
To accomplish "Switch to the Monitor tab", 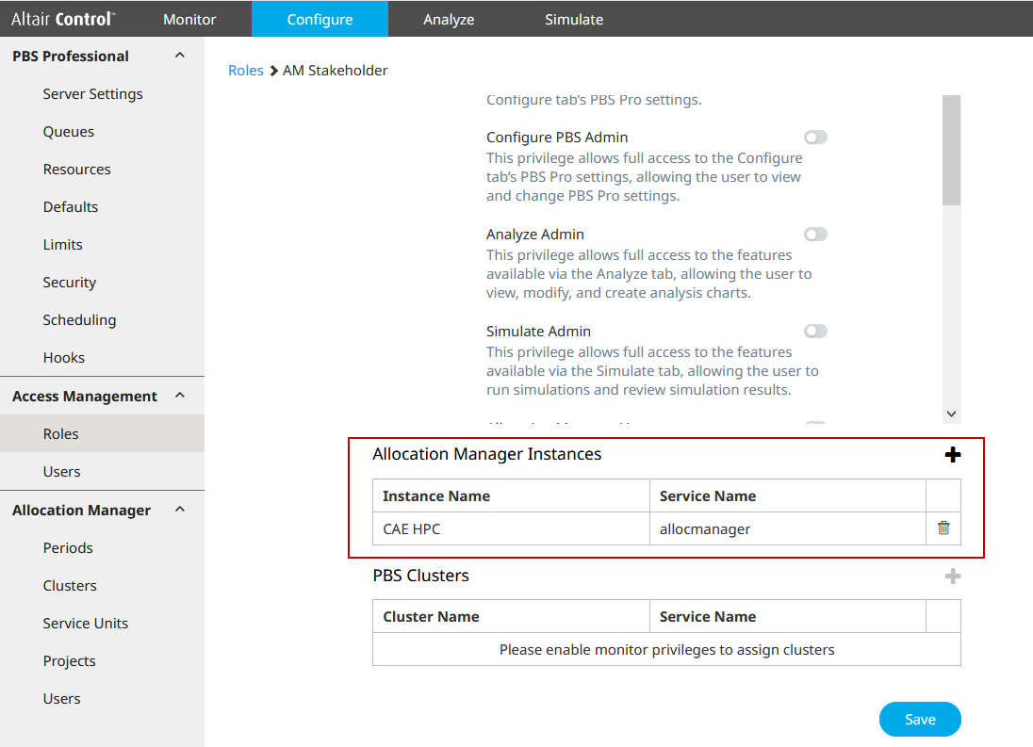I will (x=189, y=19).
